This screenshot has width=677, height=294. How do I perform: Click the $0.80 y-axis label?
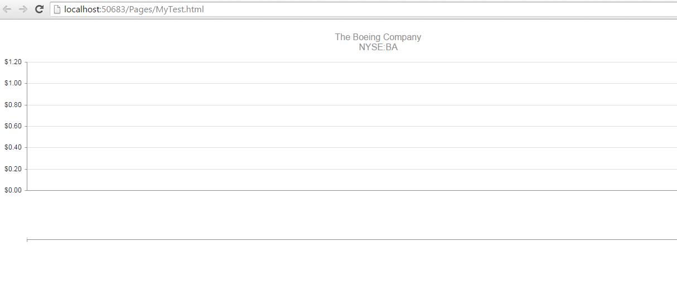coord(13,105)
